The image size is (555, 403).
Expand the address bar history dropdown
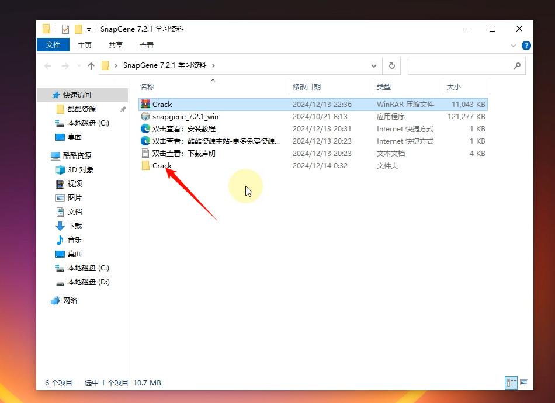coord(374,66)
